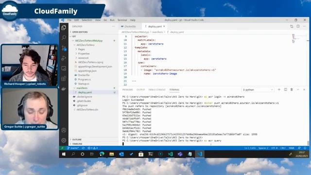Screen dimensions: 311x175
Task: Open the Source Control view icon
Action: click(x=64, y=48)
